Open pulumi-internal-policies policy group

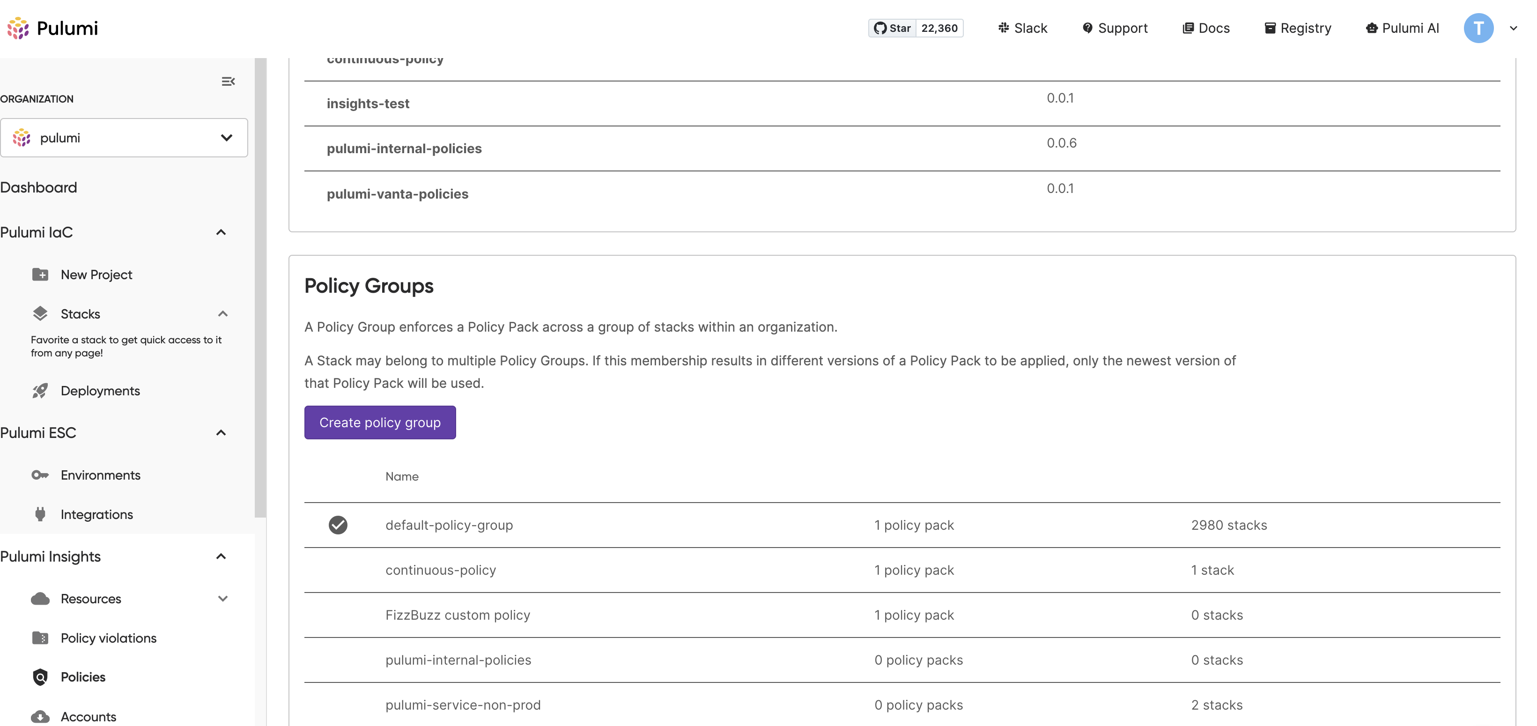point(458,660)
